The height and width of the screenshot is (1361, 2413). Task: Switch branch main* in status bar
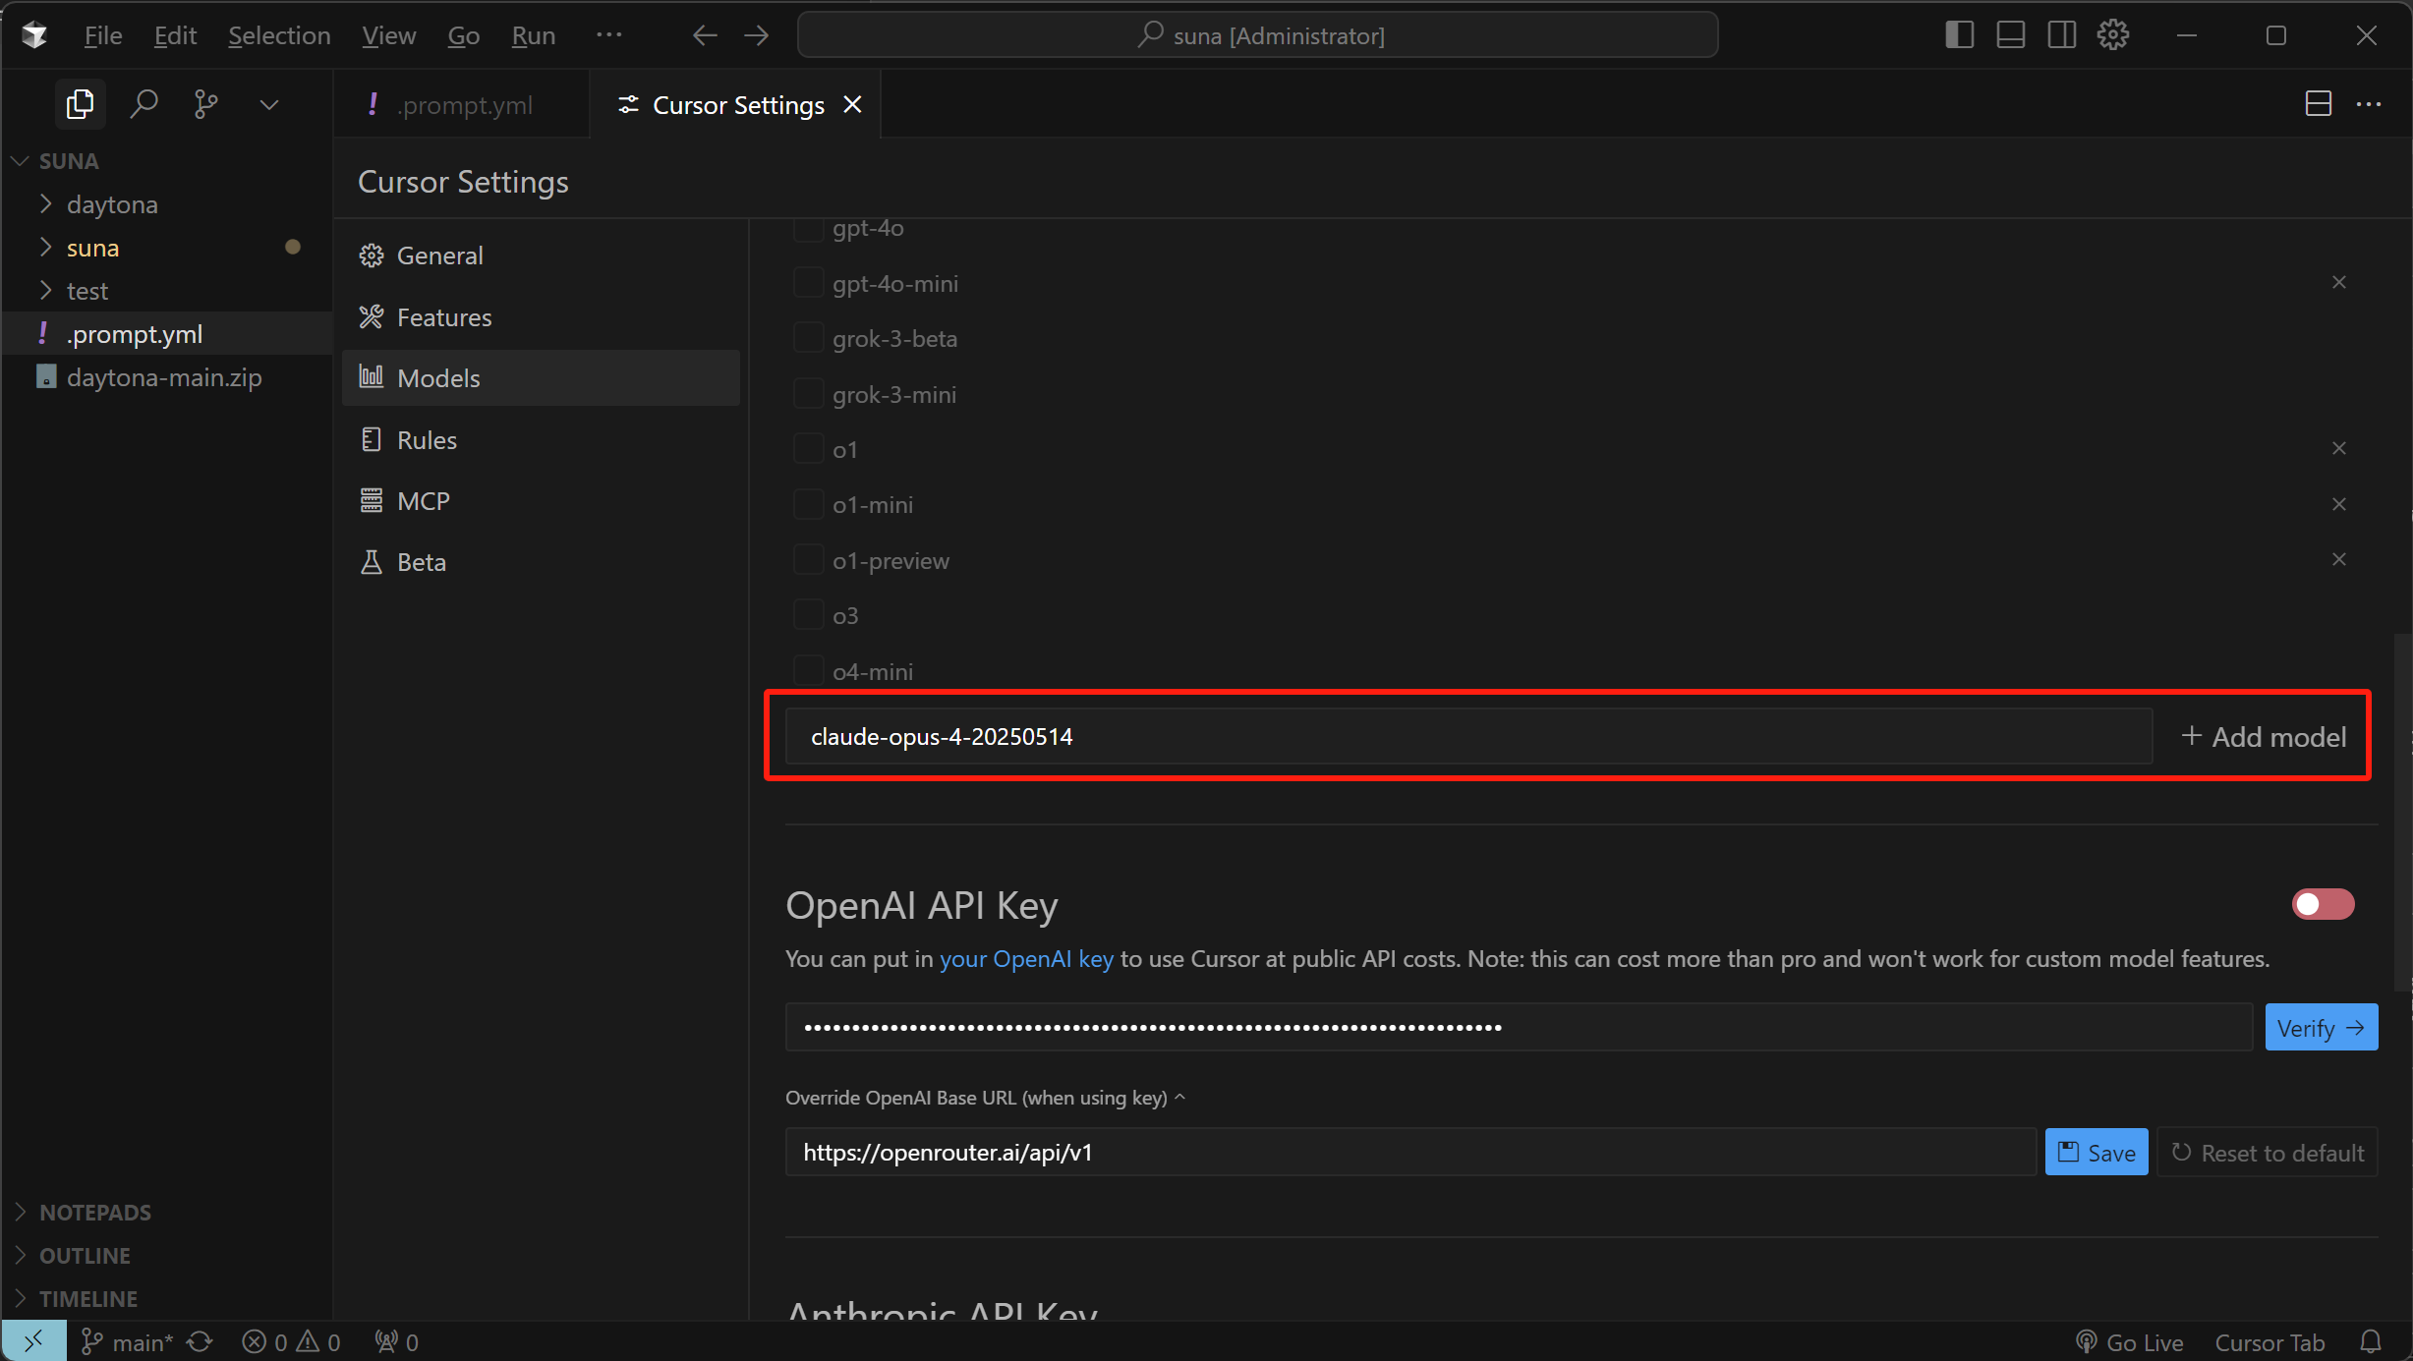pos(128,1342)
